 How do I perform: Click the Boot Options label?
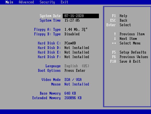coord(49,70)
